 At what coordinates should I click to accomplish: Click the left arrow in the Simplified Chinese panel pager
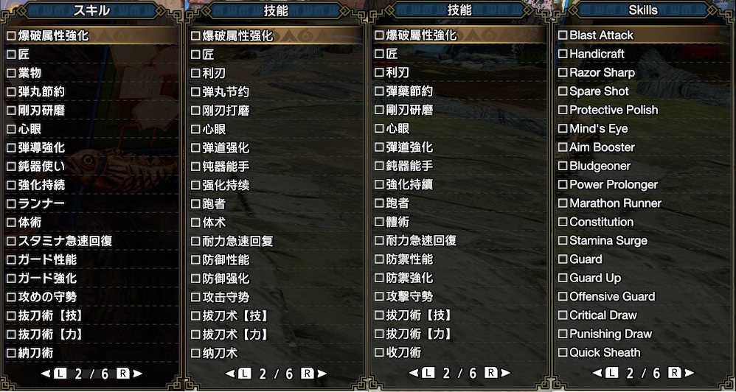tap(229, 374)
